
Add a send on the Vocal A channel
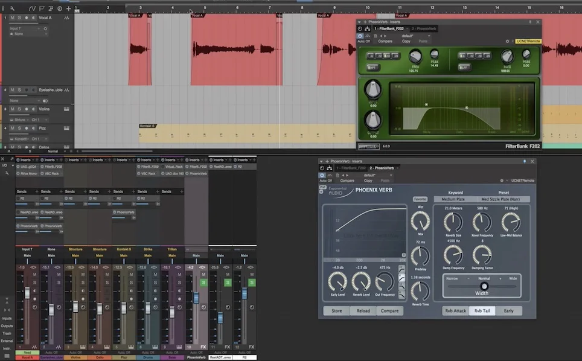pyautogui.click(x=37, y=191)
